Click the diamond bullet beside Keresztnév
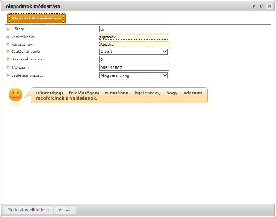Image resolution: width=276 pixels, height=217 pixels. point(8,44)
